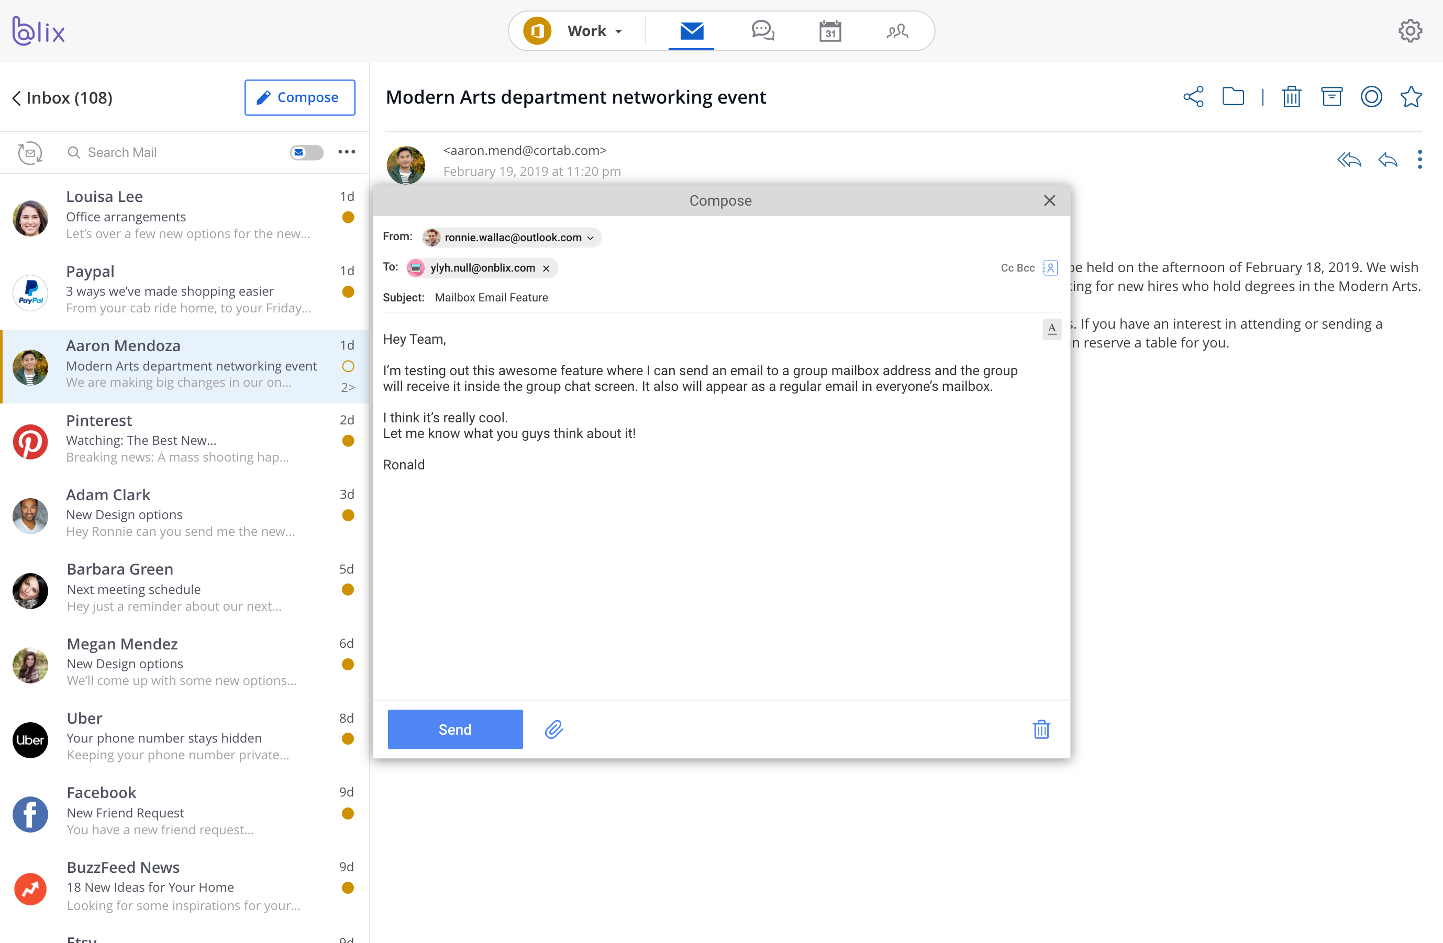Click the Facebook sender logo
This screenshot has width=1443, height=943.
pos(30,814)
